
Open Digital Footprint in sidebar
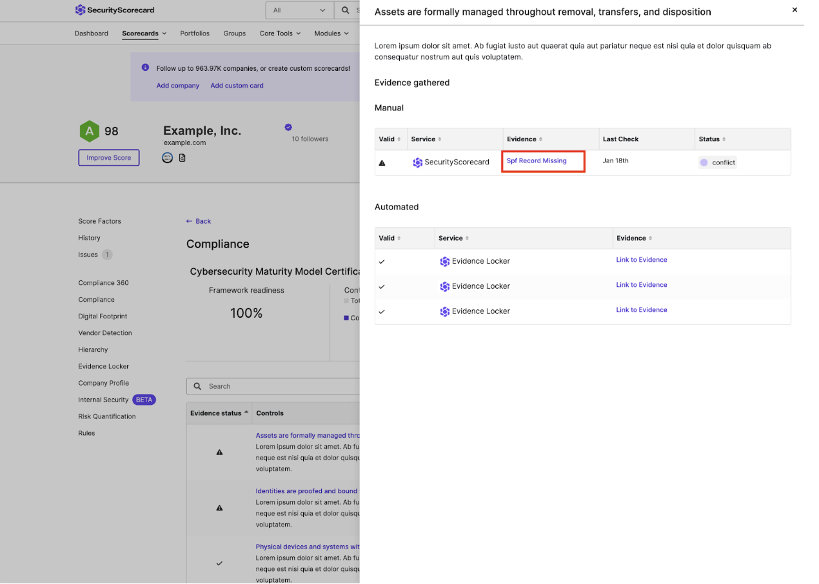[x=103, y=316]
